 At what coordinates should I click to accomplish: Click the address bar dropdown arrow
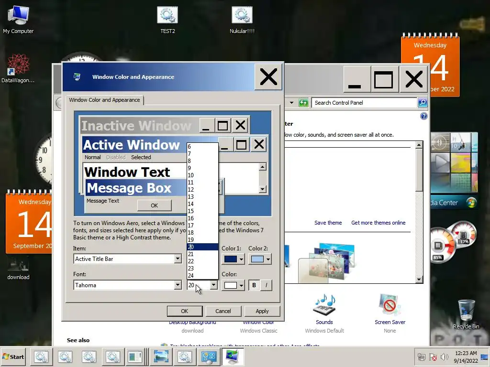coord(291,102)
